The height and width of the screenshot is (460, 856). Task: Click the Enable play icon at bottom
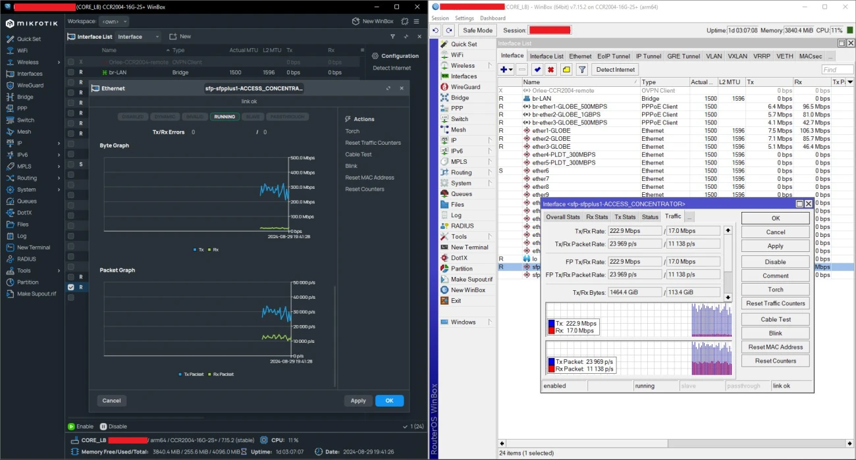point(72,426)
